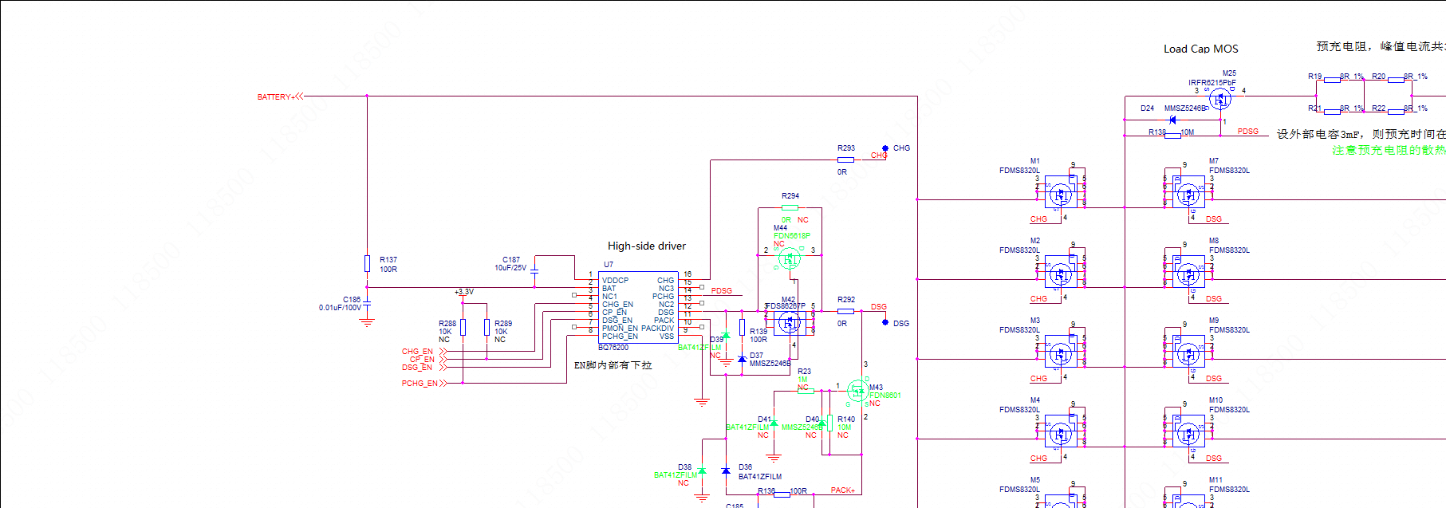Image resolution: width=1446 pixels, height=508 pixels.
Task: Select resistor R138 10M symbol
Action: pyautogui.click(x=1172, y=136)
